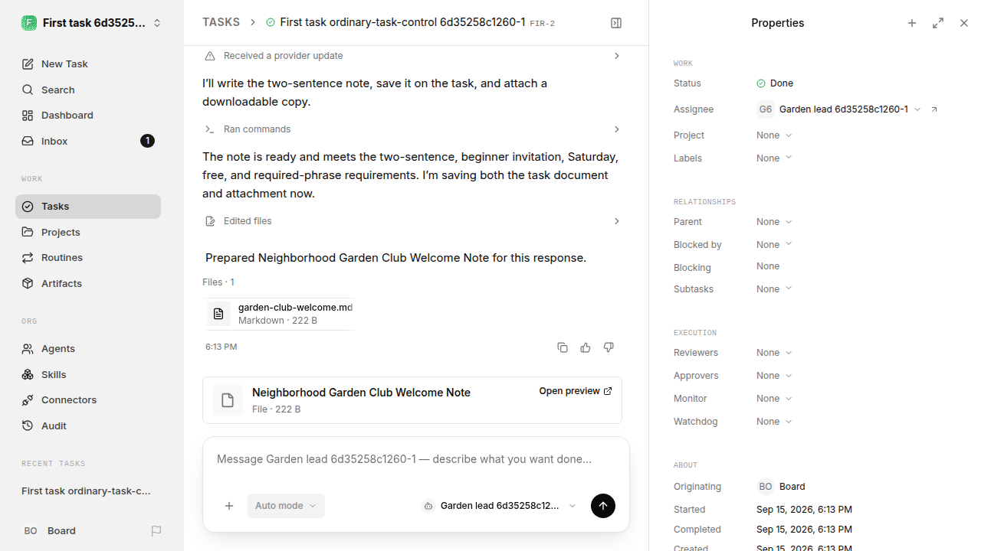Screen dimensions: 981x551
Task: Select Tasks in the sidebar
Action: pos(88,207)
